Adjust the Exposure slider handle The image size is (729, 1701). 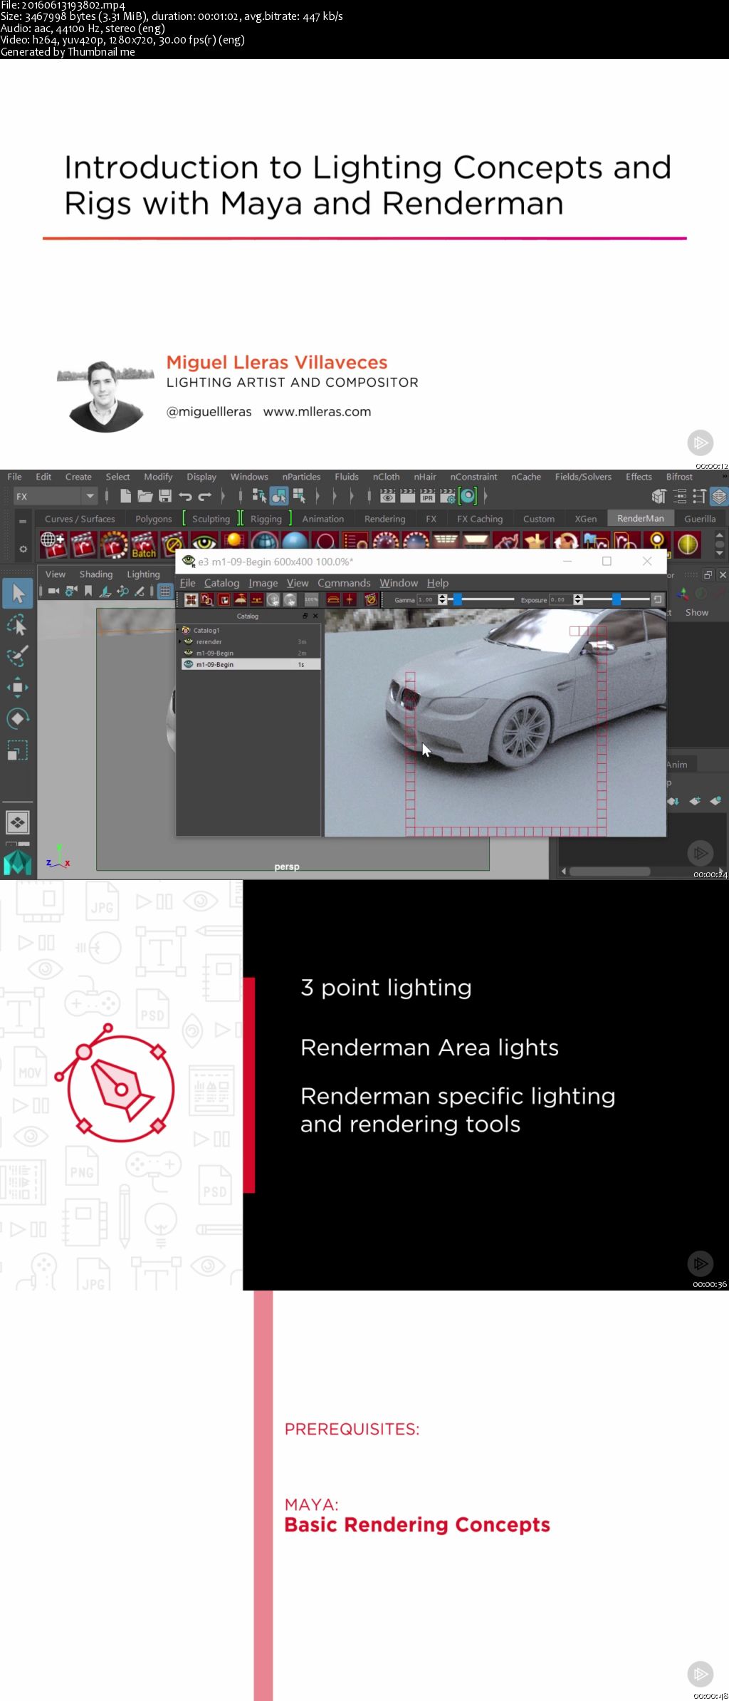[616, 599]
